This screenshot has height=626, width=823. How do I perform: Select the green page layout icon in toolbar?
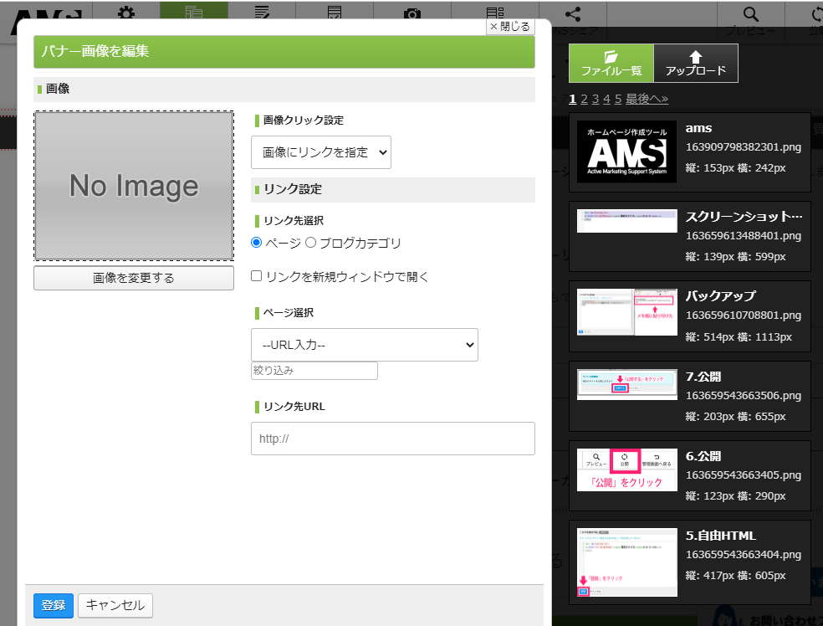(x=194, y=12)
